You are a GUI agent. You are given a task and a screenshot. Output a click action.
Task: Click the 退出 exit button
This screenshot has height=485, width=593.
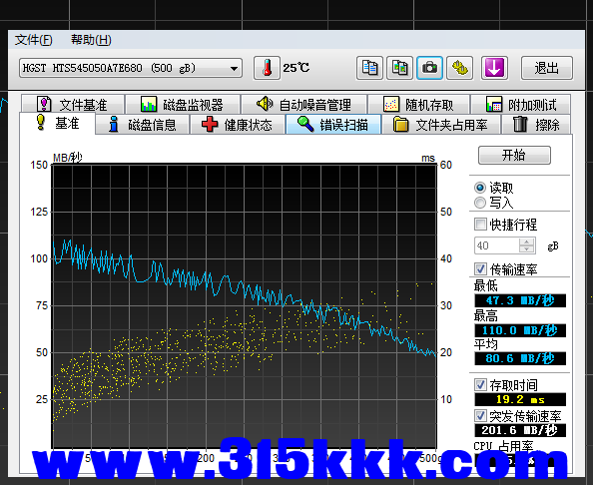(547, 68)
